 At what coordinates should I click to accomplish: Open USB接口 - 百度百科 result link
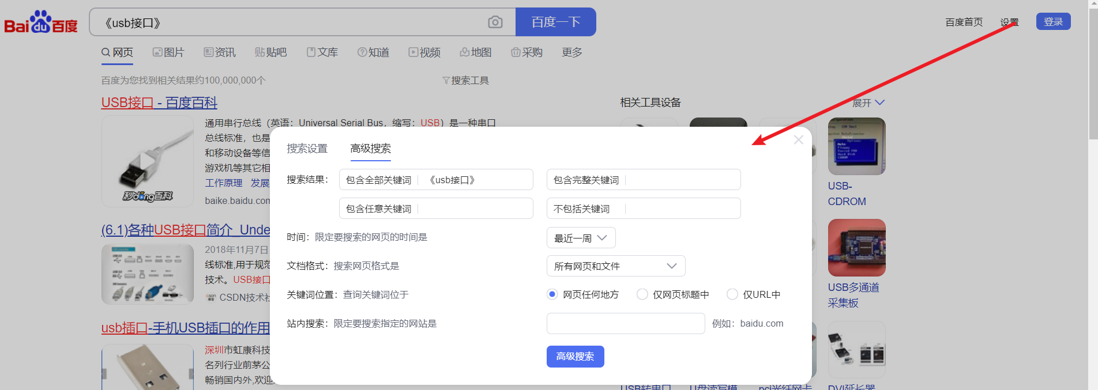[159, 103]
